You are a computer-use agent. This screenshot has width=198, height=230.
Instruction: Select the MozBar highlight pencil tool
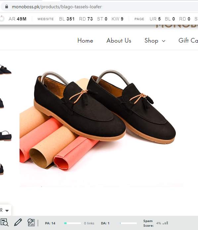pyautogui.click(x=18, y=222)
